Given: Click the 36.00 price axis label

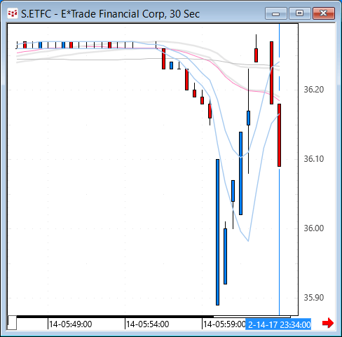Looking at the screenshot, I should [314, 228].
